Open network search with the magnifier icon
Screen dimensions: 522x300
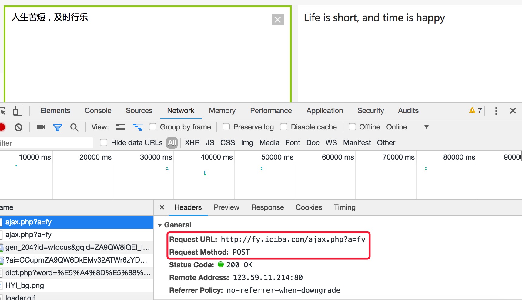(74, 127)
